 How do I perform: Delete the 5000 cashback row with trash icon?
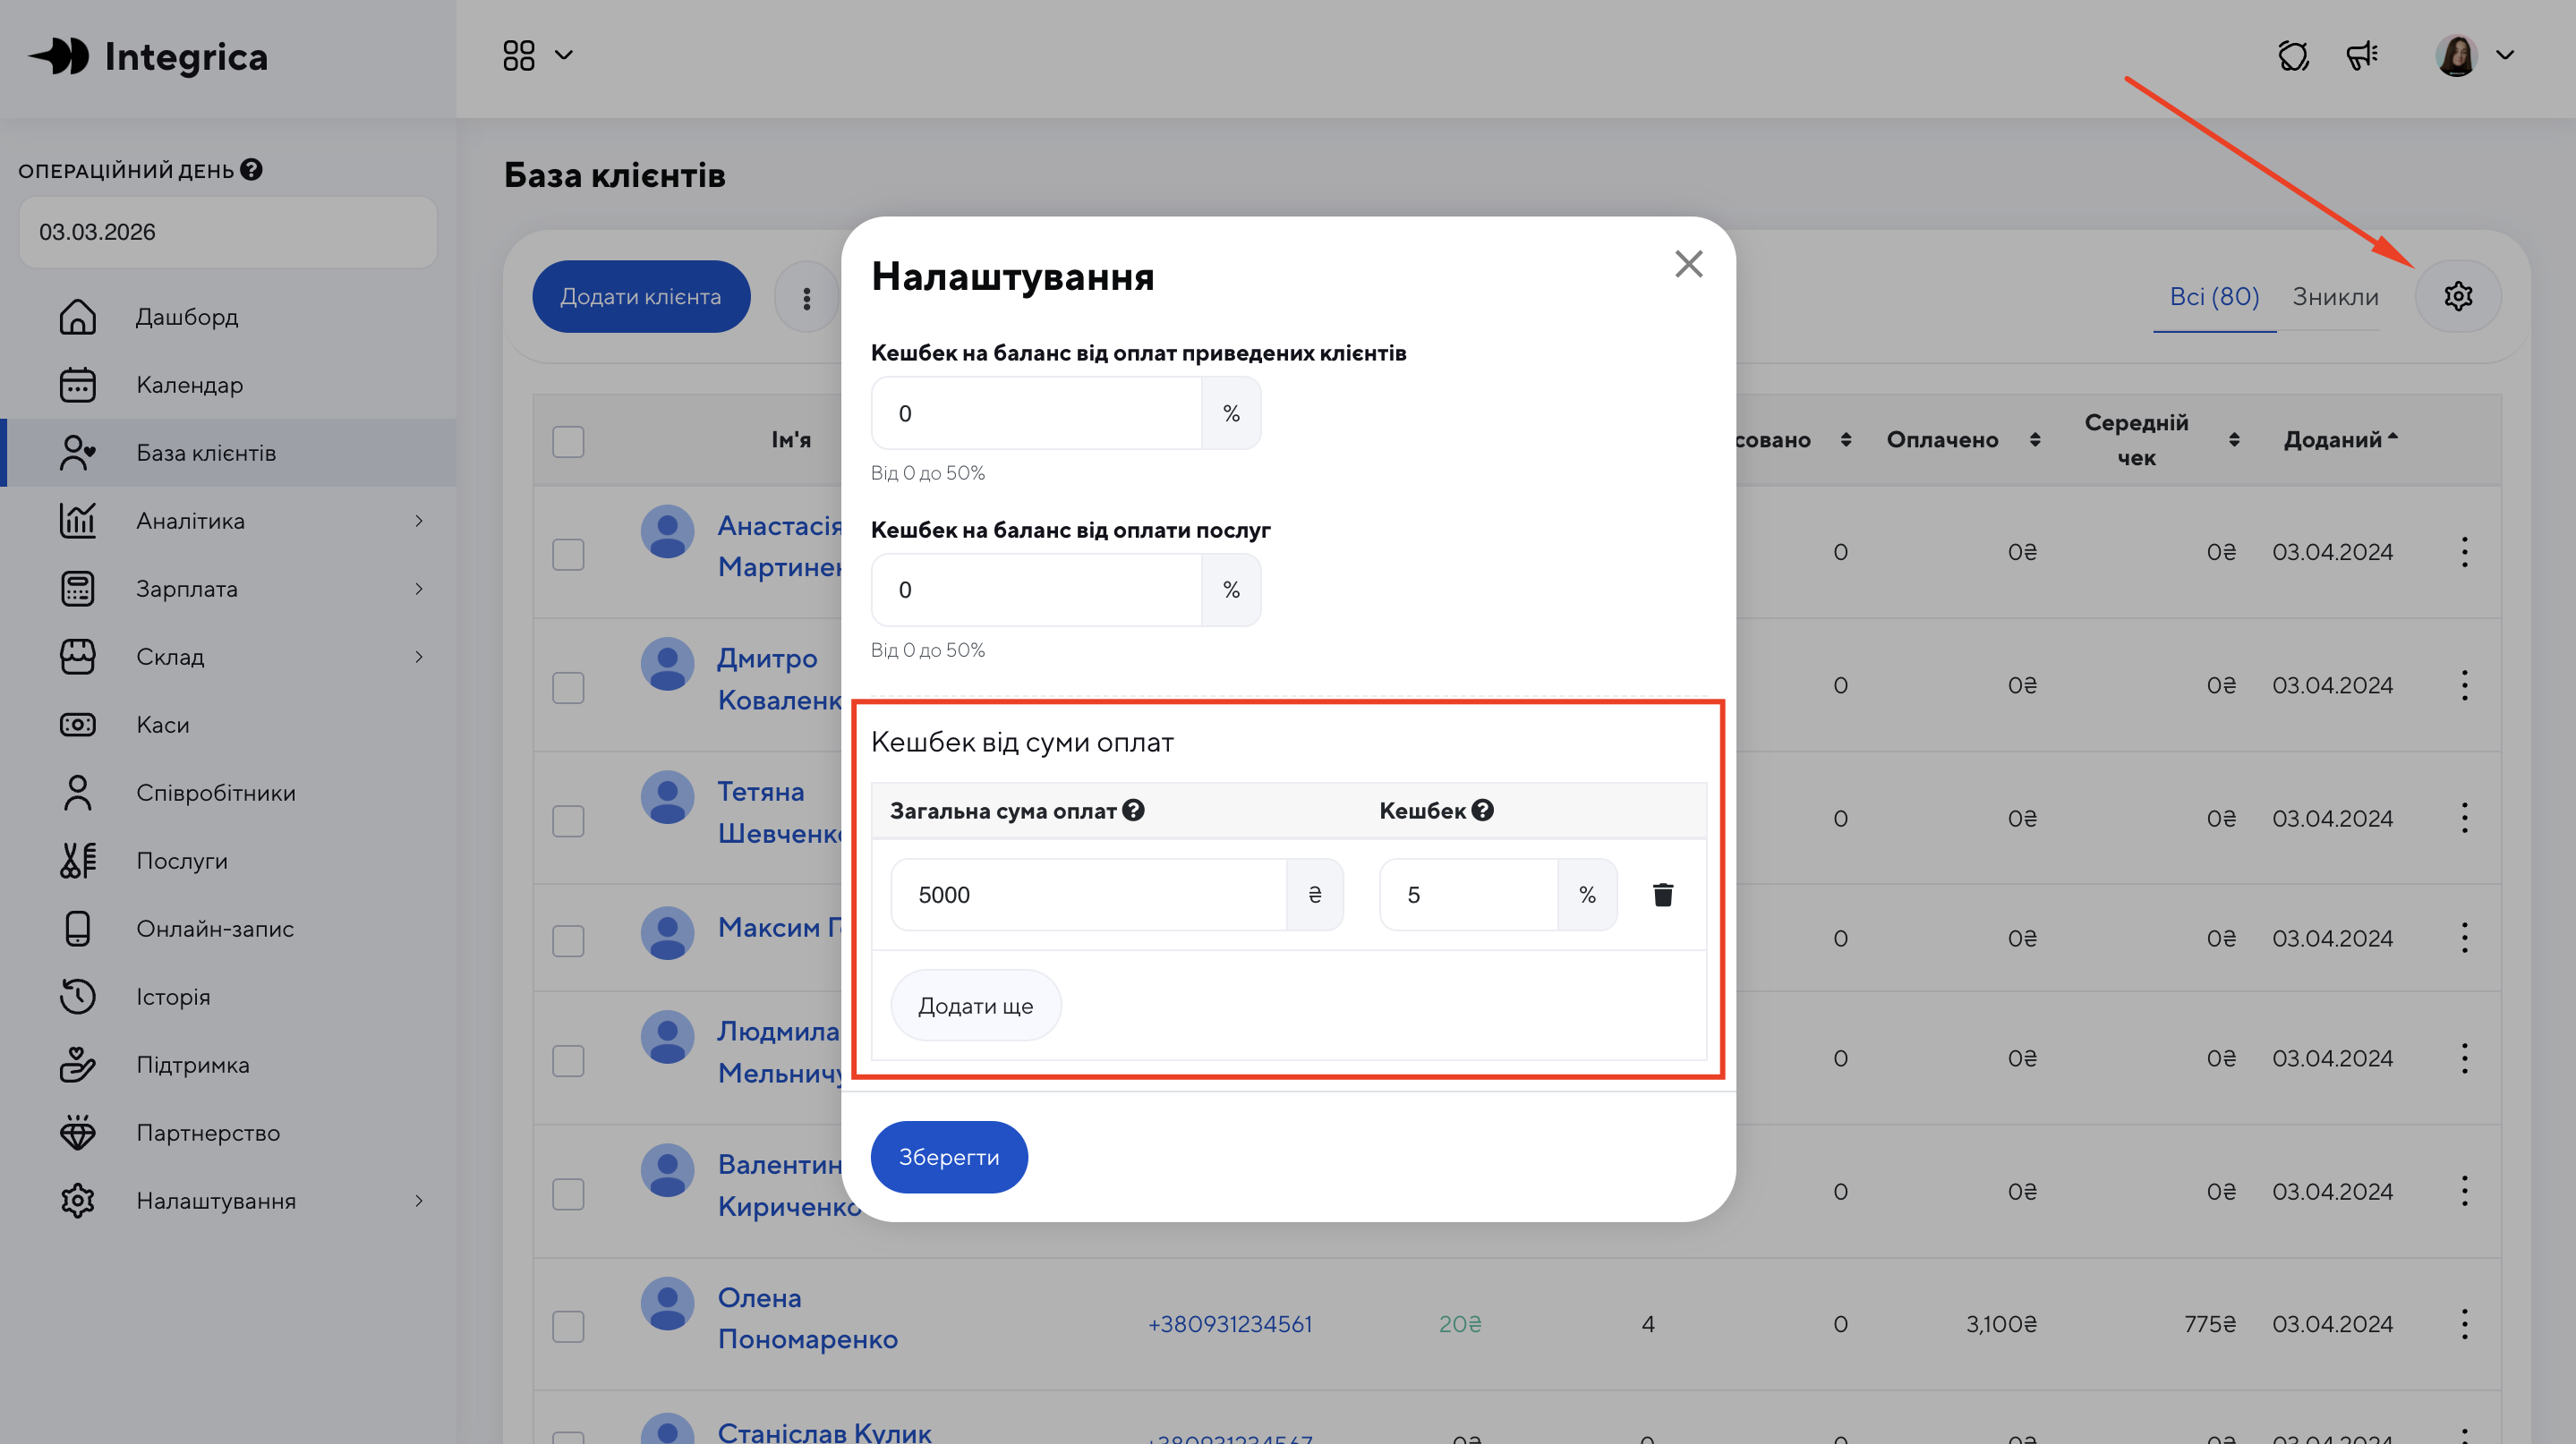pyautogui.click(x=1662, y=895)
